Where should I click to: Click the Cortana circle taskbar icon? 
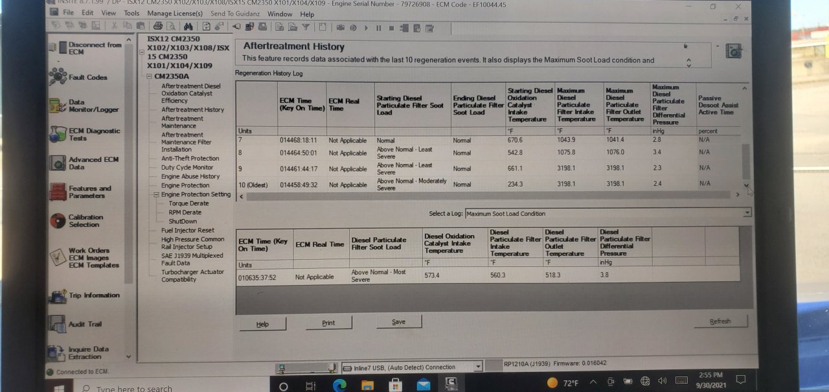coord(283,386)
